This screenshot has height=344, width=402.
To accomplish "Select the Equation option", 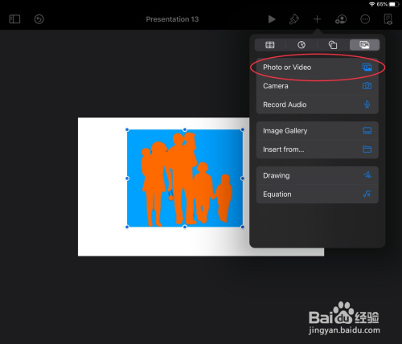I will (x=318, y=195).
